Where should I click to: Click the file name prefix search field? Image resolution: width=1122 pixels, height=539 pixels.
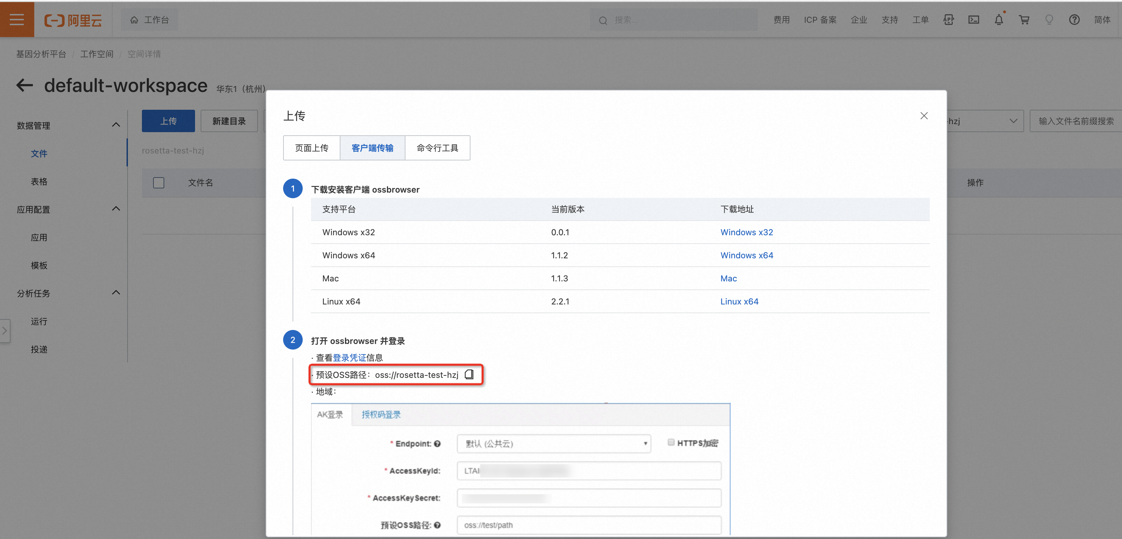click(x=1076, y=121)
